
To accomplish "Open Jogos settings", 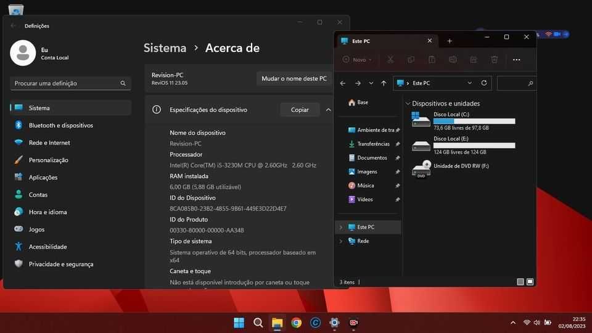I will coord(70,229).
